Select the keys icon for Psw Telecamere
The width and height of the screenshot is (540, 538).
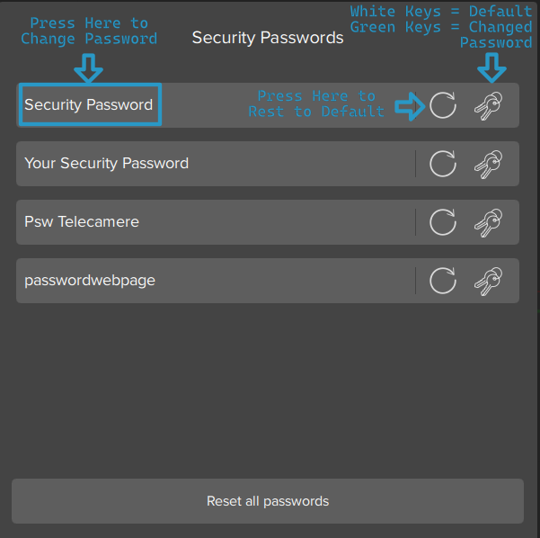click(488, 222)
